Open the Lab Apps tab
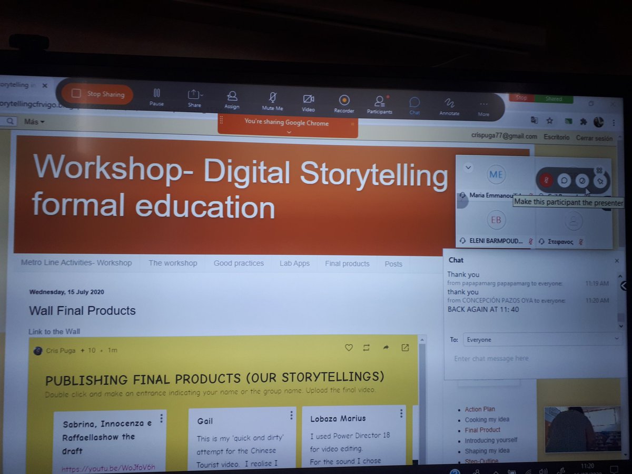The width and height of the screenshot is (632, 474). (294, 263)
